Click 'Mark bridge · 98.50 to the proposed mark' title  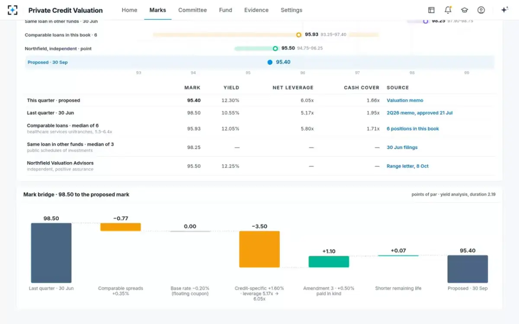click(76, 194)
